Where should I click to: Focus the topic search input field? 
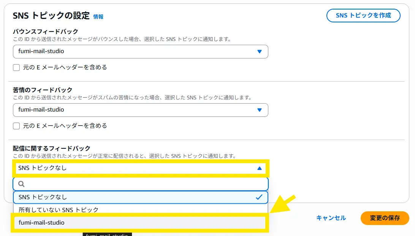pos(144,184)
